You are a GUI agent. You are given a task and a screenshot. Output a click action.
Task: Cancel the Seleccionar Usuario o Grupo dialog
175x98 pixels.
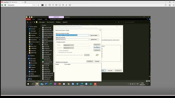tap(97, 61)
